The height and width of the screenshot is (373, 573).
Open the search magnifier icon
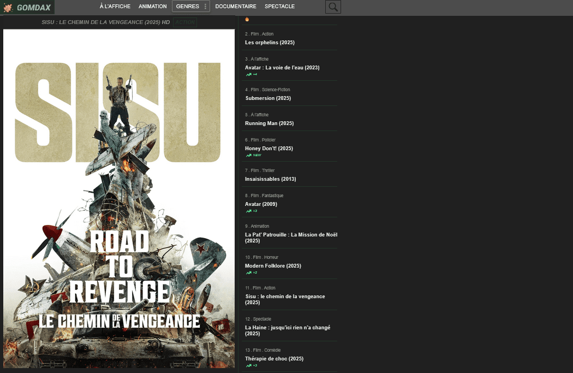333,7
